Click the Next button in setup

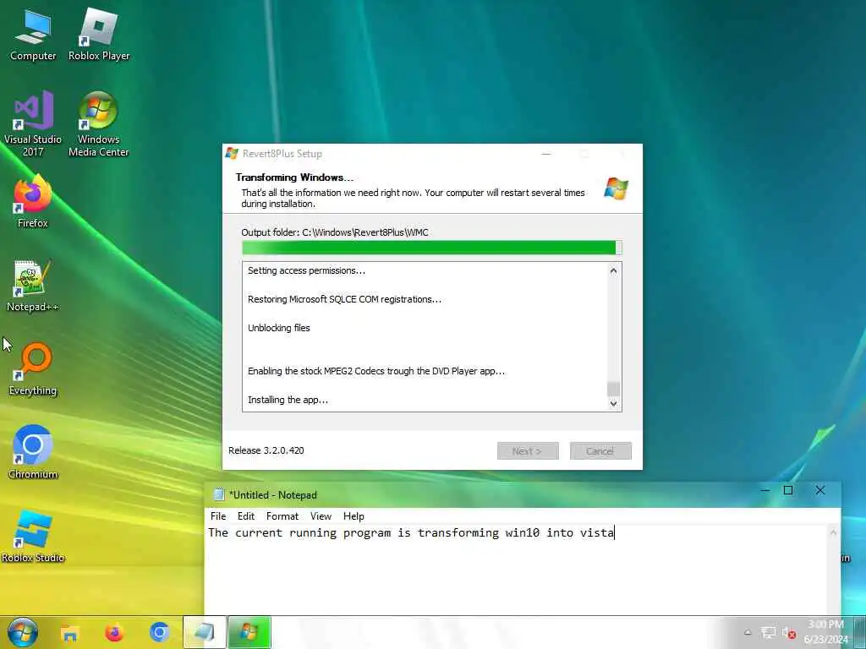528,451
